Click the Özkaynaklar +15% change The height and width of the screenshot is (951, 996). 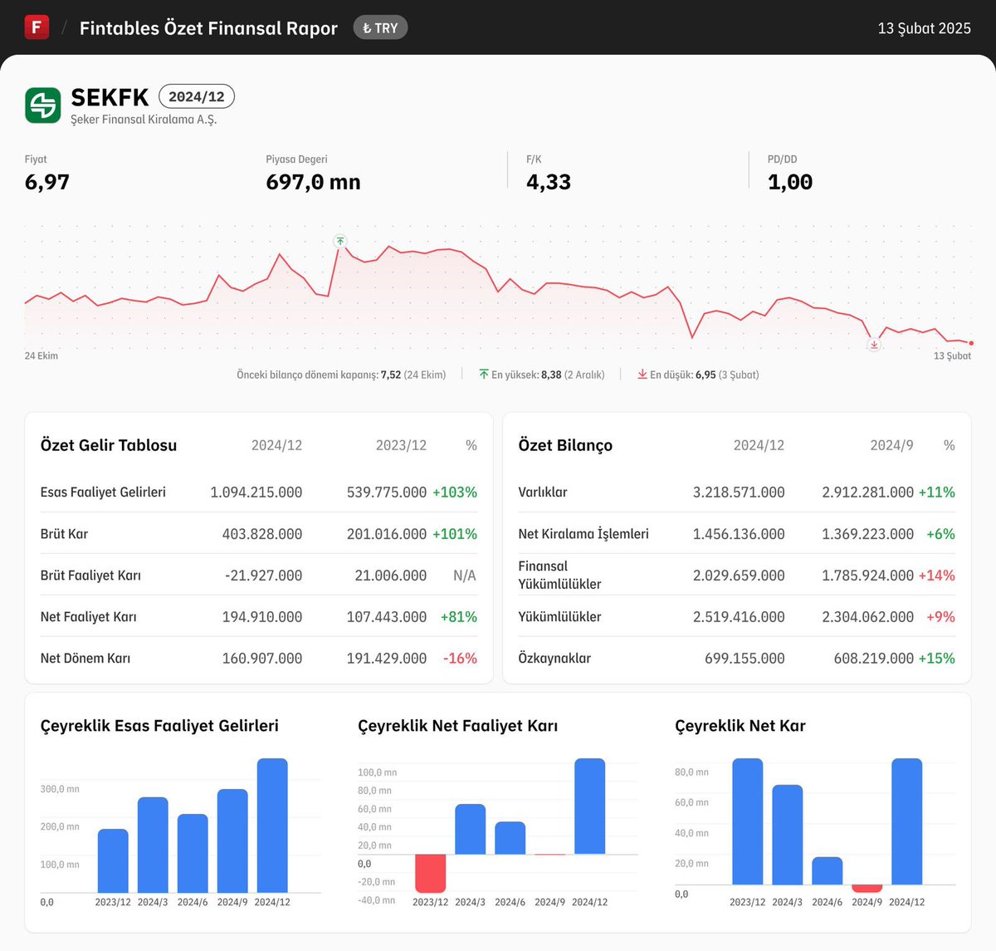(x=936, y=658)
